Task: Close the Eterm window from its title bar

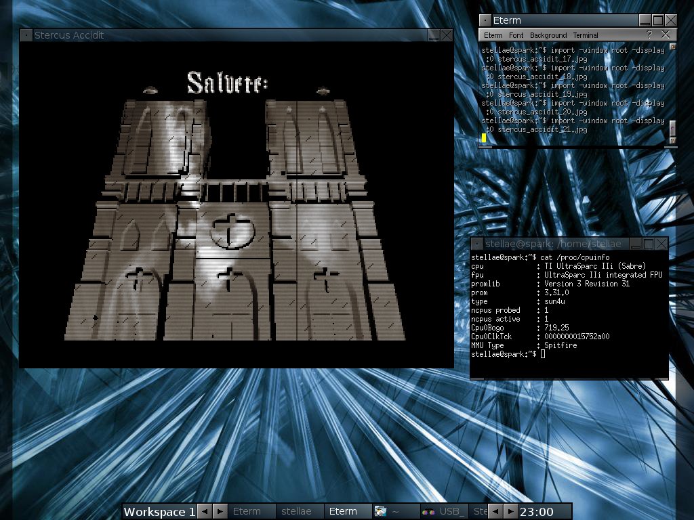Action: [670, 20]
